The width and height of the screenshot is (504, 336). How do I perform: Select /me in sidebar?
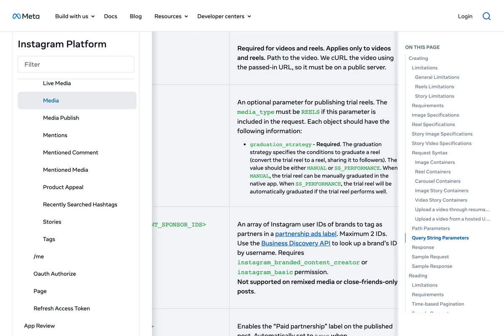(39, 257)
